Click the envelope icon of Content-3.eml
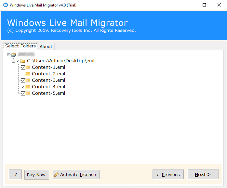 28,80
